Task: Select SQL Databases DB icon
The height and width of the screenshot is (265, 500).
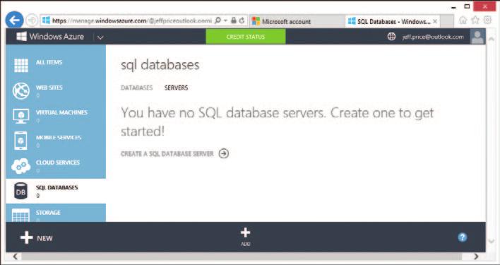Action: click(20, 192)
